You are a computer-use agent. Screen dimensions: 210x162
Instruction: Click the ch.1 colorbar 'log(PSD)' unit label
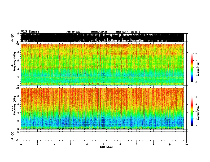pyautogui.click(x=198, y=69)
